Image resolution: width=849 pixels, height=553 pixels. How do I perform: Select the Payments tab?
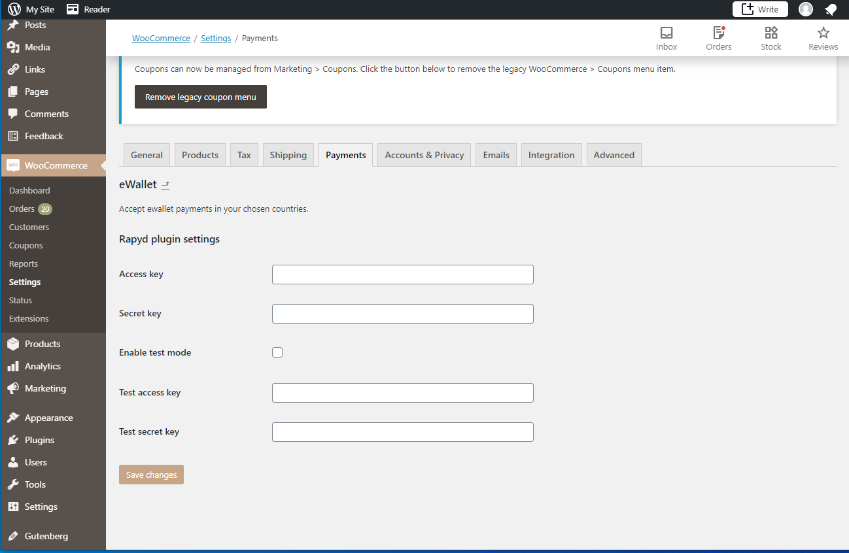point(346,155)
